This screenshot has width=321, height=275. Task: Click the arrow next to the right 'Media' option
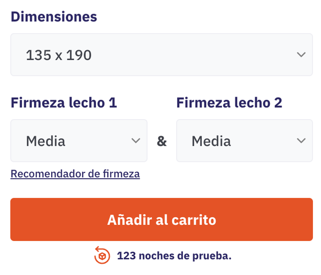tap(301, 140)
